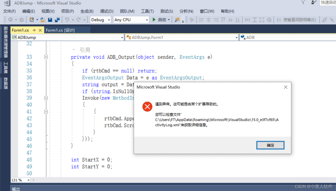Screen dimensions: 336x191
Task: Open the ADB member navigation dropdown
Action: coord(288,38)
